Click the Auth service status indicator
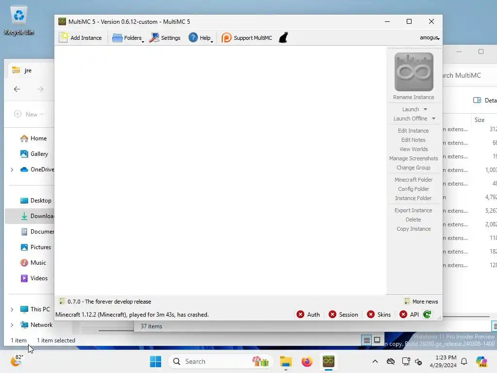Screen dimensions: 497x373 [308, 314]
